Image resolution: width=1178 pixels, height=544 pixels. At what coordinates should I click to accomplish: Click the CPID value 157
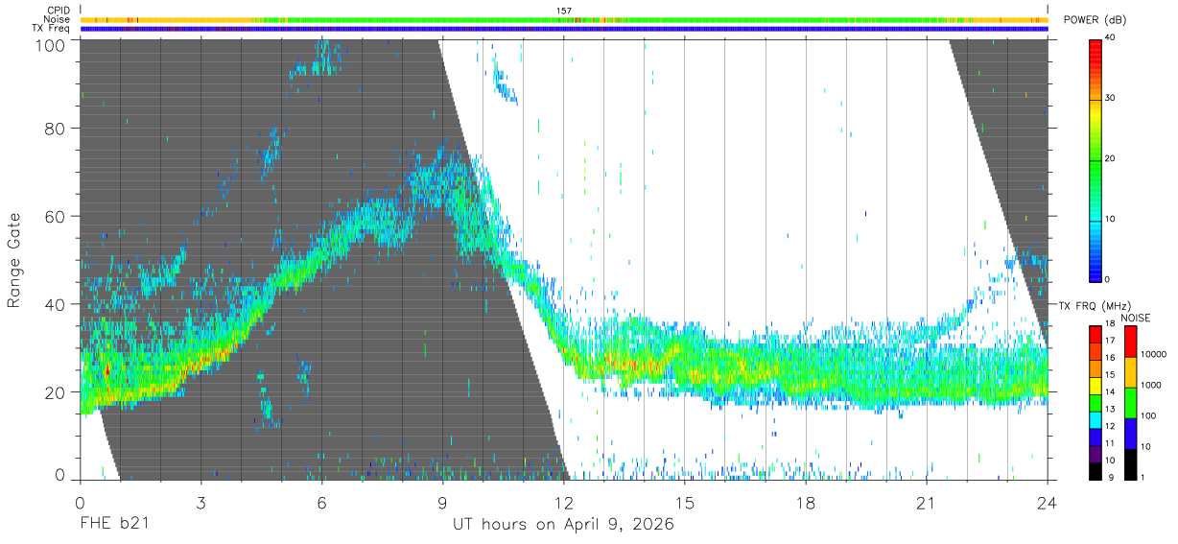tap(564, 11)
